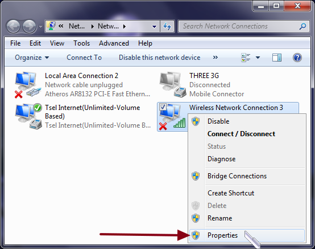This screenshot has width=315, height=249.
Task: Click the Change your view icon
Action: pos(246,58)
